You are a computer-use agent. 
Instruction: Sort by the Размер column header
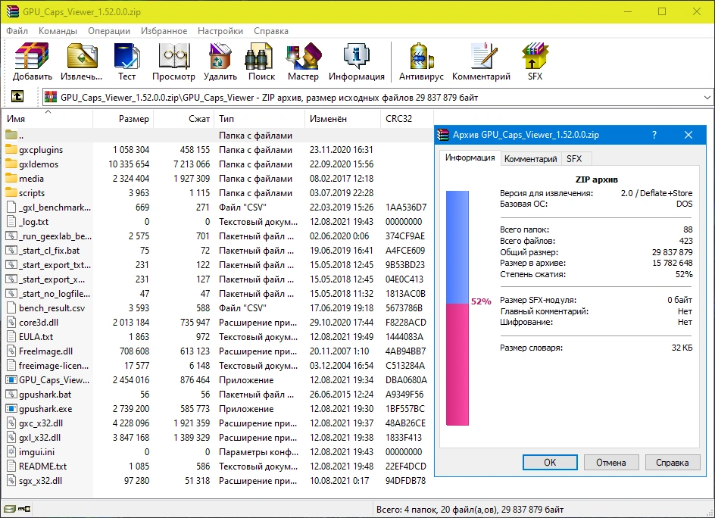(x=123, y=119)
